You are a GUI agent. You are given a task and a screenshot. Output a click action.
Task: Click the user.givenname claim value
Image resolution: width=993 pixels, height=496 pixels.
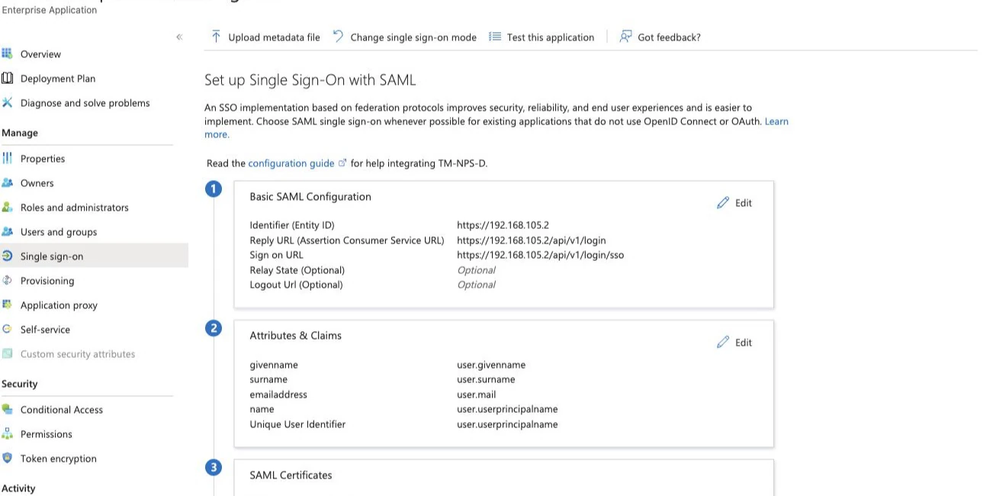click(x=491, y=365)
